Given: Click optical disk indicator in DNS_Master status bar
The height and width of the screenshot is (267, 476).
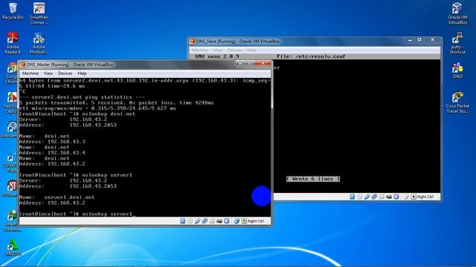Looking at the screenshot, I should [190, 221].
